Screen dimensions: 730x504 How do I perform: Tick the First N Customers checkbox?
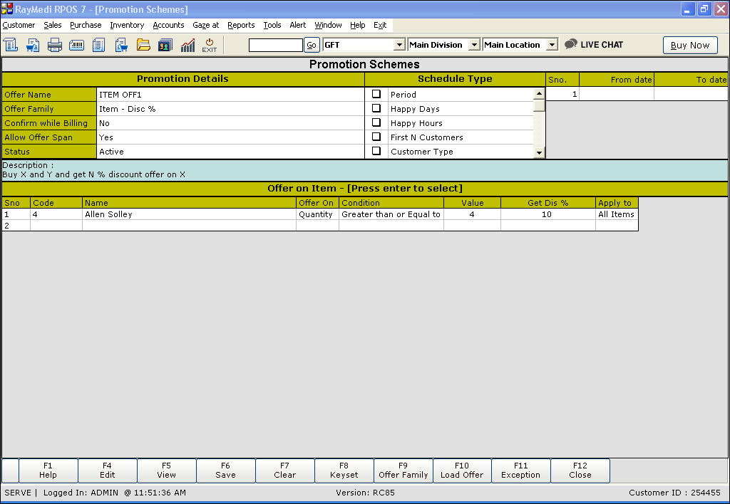tap(376, 137)
